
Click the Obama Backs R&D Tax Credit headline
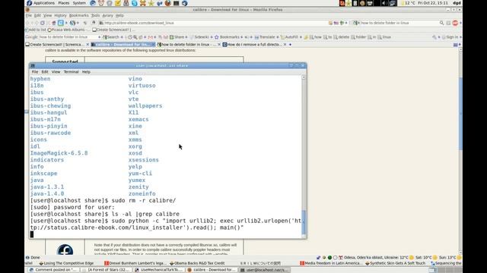click(196, 263)
